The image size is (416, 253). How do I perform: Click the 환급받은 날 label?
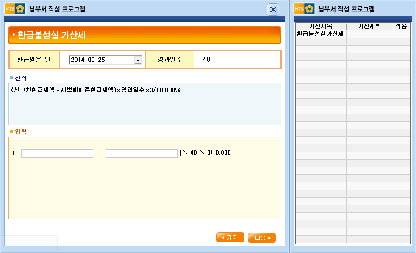[x=34, y=60]
